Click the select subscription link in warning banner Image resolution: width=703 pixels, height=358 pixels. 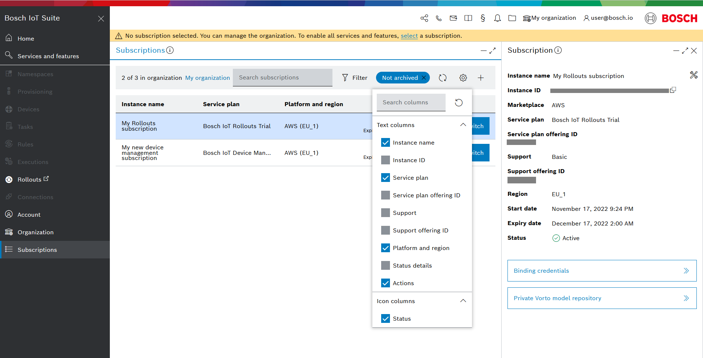coord(409,36)
